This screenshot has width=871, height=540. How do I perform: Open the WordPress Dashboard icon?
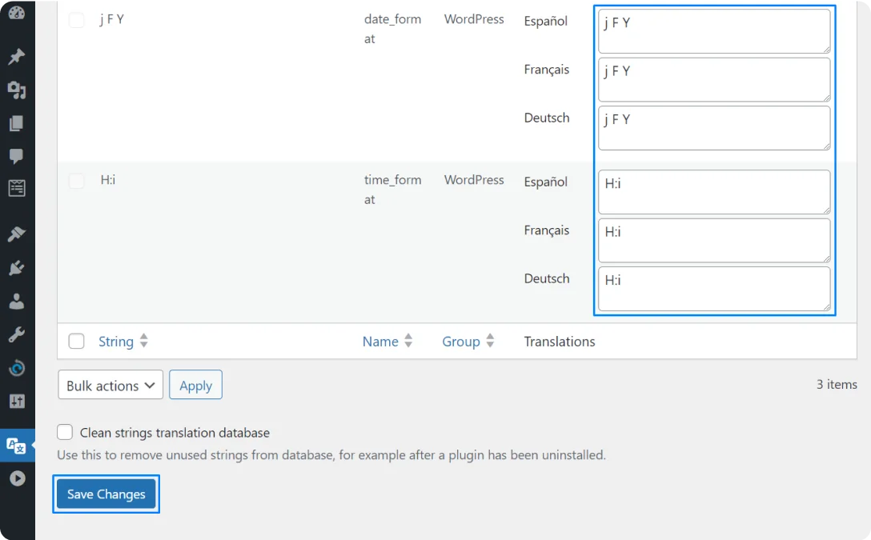pos(18,13)
